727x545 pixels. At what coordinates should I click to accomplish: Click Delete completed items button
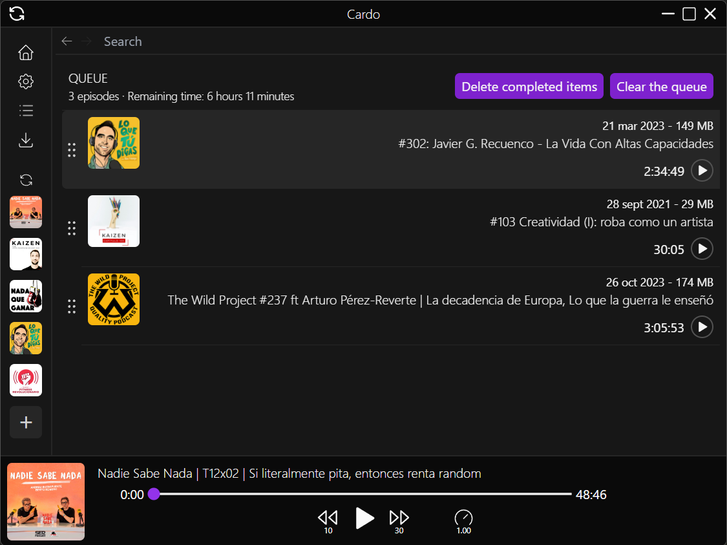(529, 86)
